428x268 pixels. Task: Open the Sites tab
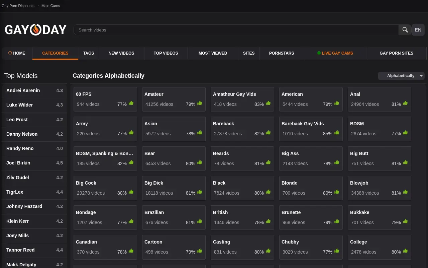[x=249, y=53]
